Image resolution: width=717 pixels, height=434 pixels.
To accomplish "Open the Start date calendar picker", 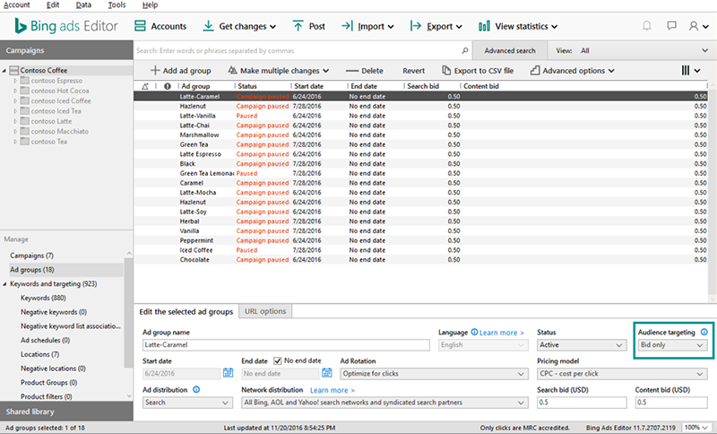I will [x=228, y=373].
